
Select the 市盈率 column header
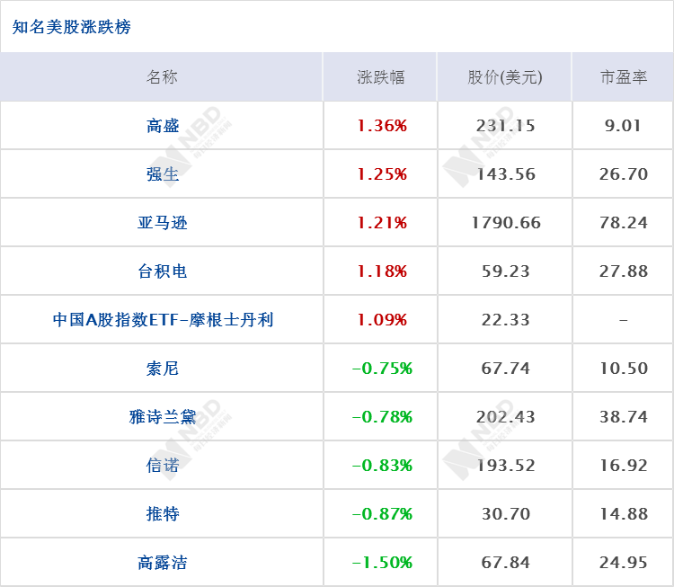click(624, 77)
